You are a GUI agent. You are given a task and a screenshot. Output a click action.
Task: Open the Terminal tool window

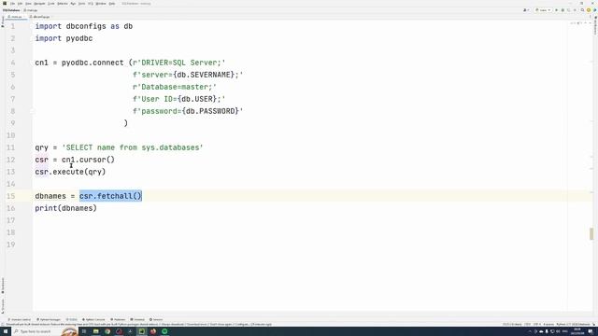point(137,319)
